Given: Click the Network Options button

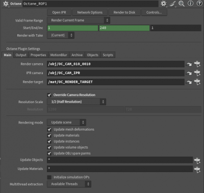Looking at the screenshot, I should [90, 12].
